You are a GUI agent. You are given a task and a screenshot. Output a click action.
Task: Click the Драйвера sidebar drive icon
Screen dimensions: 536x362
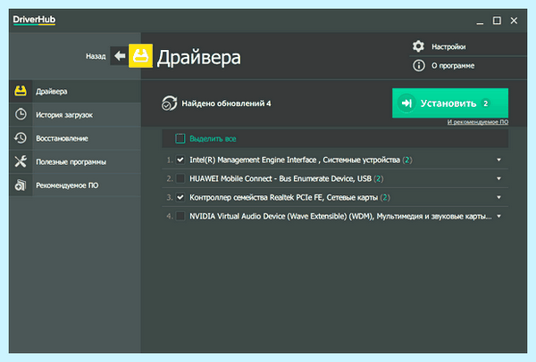(21, 91)
